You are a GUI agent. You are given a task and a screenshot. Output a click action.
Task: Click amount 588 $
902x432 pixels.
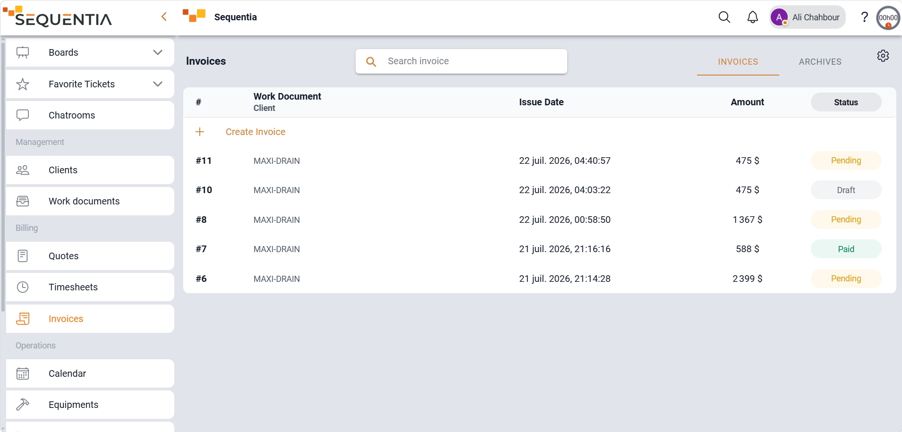[748, 249]
